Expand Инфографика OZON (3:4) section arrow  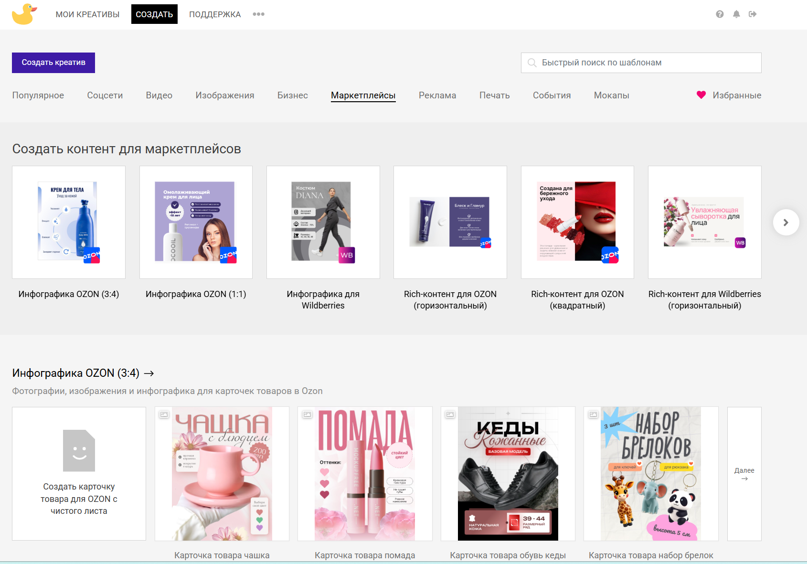point(149,373)
